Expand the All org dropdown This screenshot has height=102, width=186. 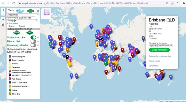pos(22,21)
